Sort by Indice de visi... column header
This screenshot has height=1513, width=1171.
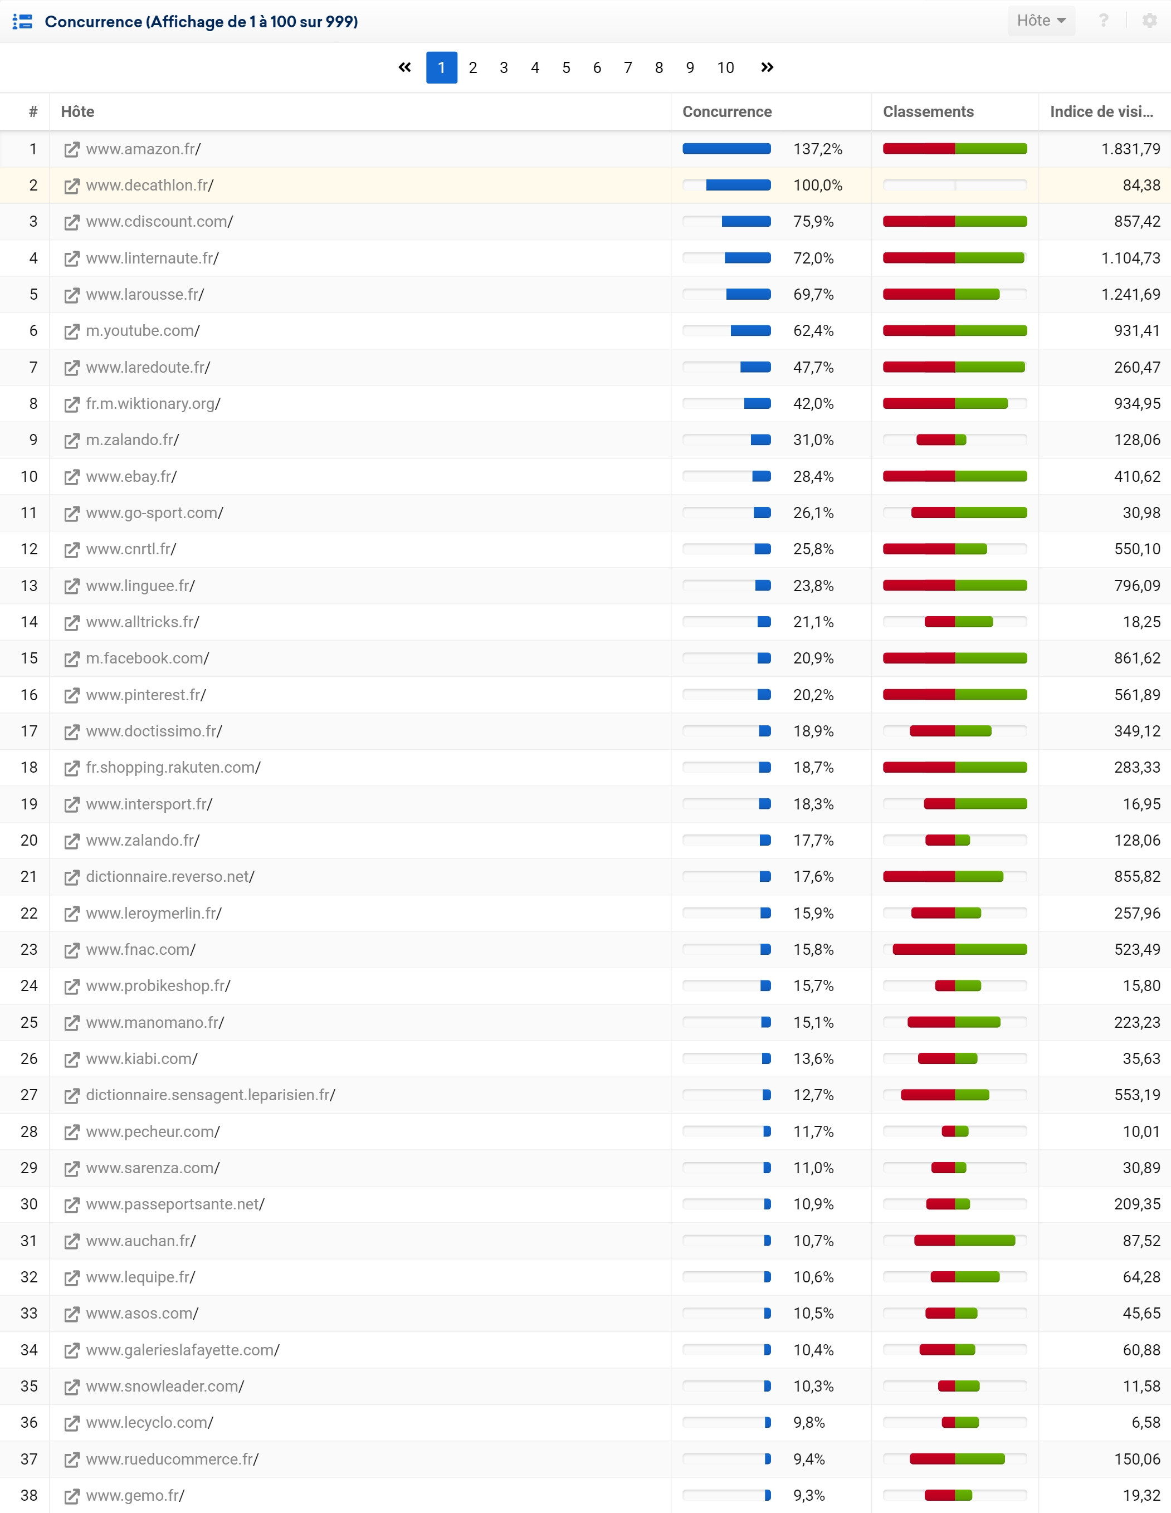(1102, 111)
